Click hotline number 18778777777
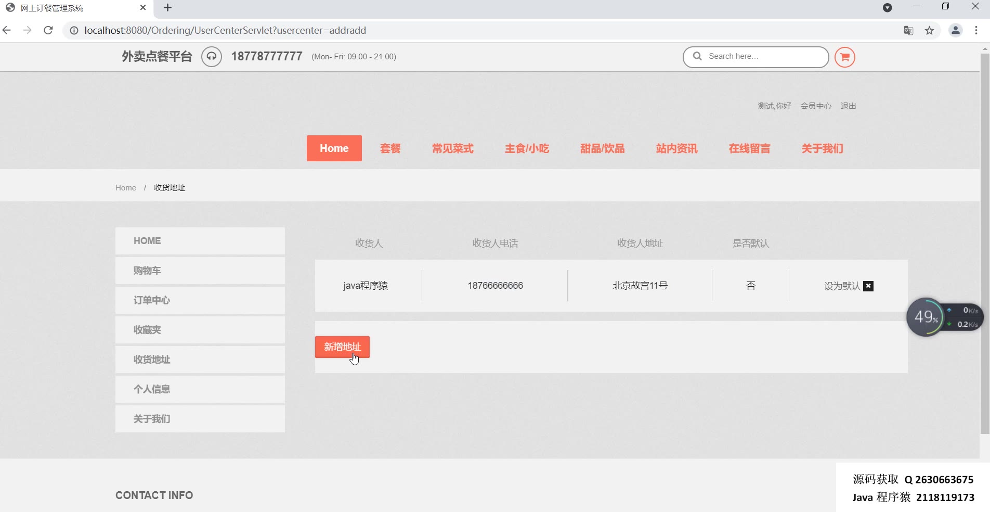Screen dimensions: 990x512 pos(267,57)
